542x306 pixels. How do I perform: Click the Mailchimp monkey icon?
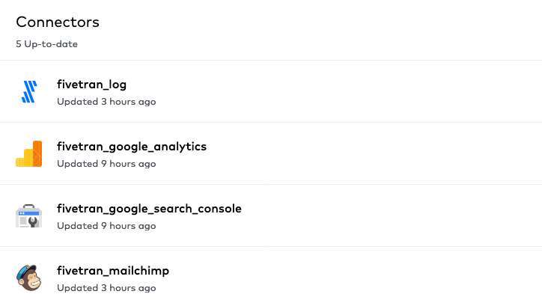pyautogui.click(x=28, y=278)
